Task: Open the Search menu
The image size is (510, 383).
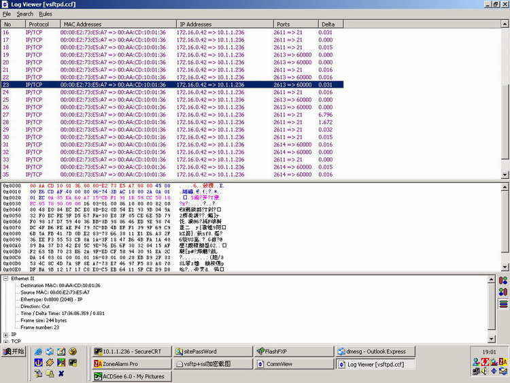Action: pyautogui.click(x=25, y=14)
